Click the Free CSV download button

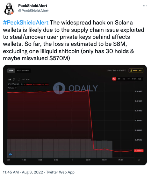[136, 71]
